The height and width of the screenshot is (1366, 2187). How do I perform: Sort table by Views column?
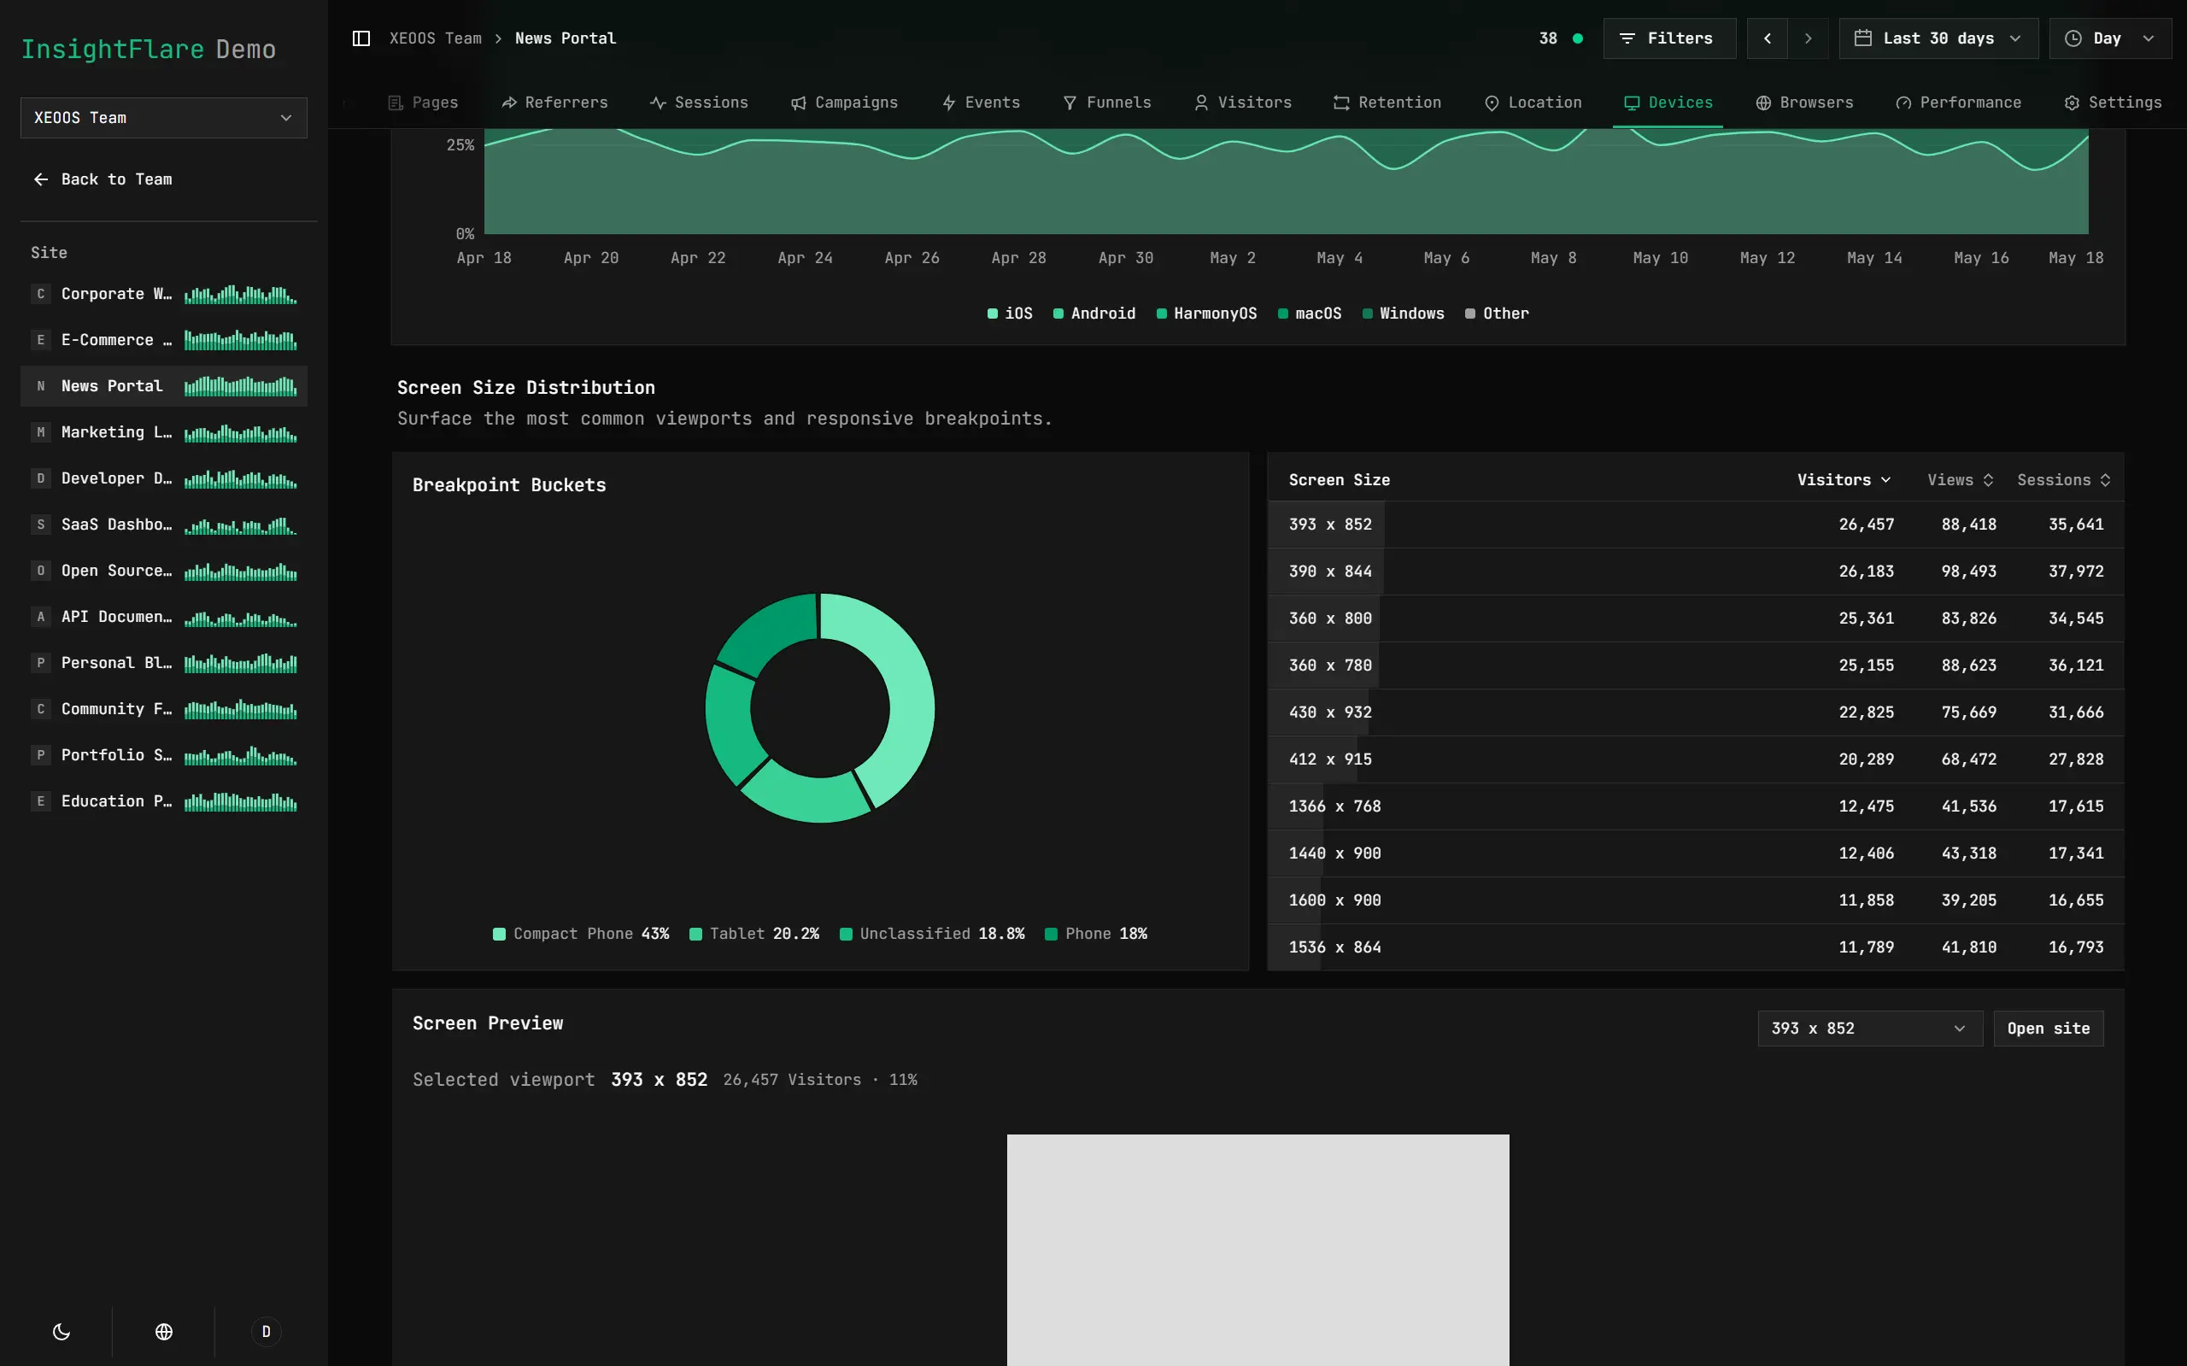(1960, 480)
